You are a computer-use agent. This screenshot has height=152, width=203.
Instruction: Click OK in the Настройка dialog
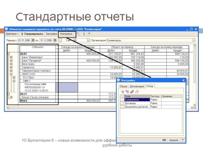click(164, 140)
